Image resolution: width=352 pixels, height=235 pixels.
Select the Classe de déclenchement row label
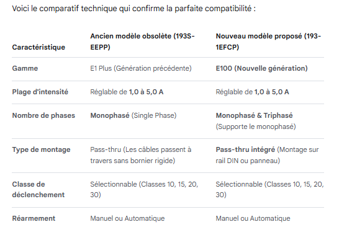[38, 190]
